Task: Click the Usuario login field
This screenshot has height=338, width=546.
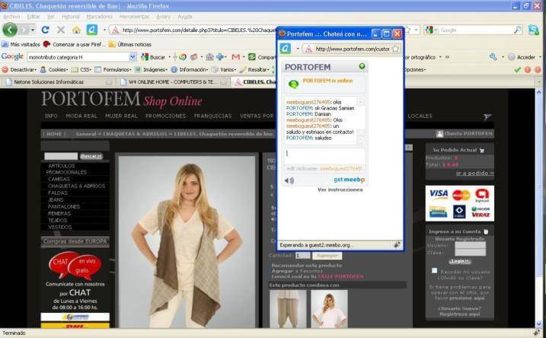Action: coord(470,245)
